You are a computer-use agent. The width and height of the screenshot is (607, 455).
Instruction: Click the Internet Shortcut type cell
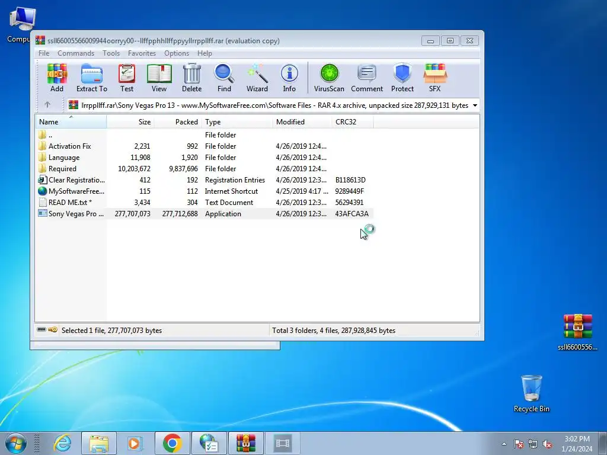coord(231,191)
